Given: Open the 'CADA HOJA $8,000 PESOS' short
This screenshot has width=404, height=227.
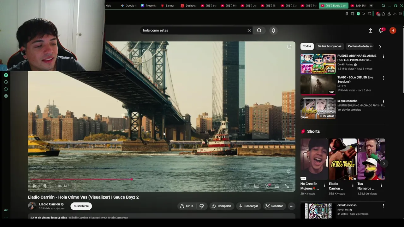Looking at the screenshot, I should [x=342, y=159].
